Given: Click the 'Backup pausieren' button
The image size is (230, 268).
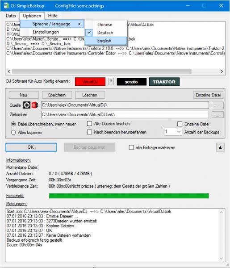Looking at the screenshot, I should [x=90, y=147].
